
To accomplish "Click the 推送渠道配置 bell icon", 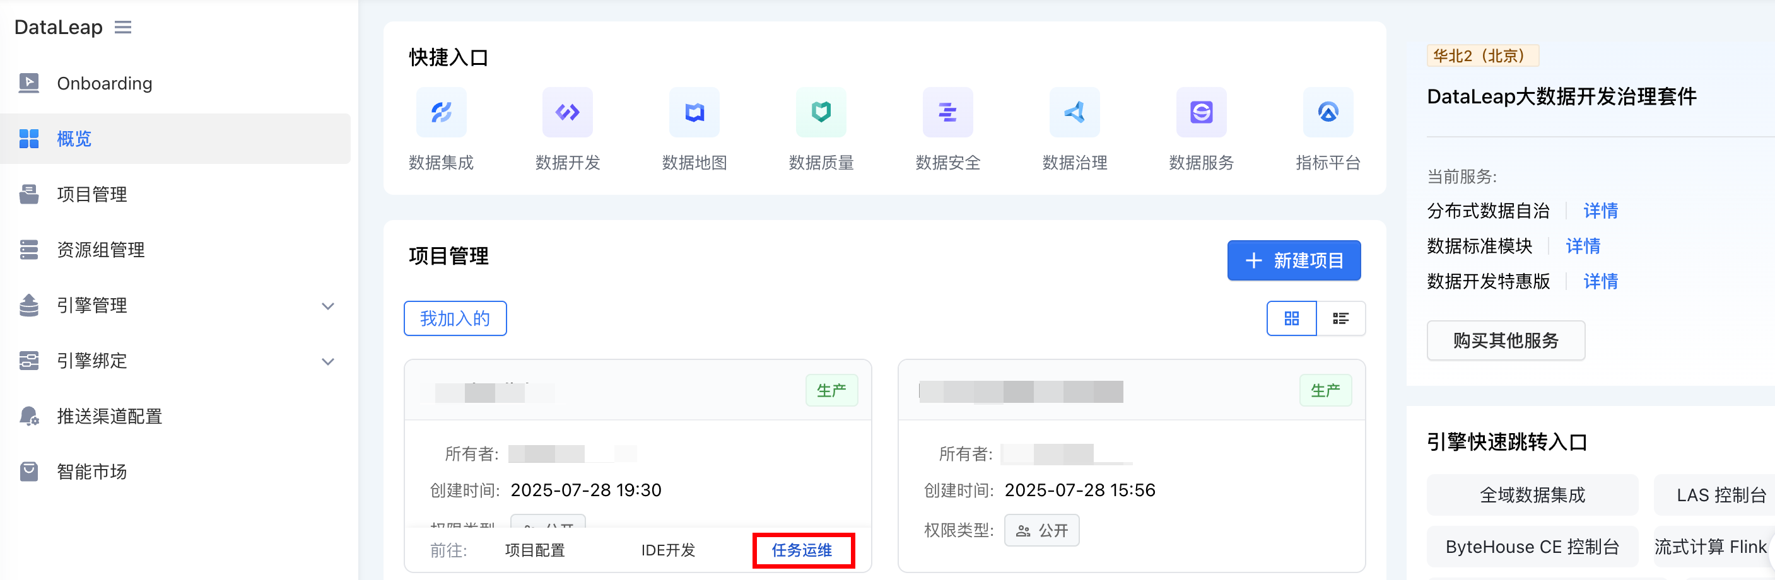I will (29, 416).
